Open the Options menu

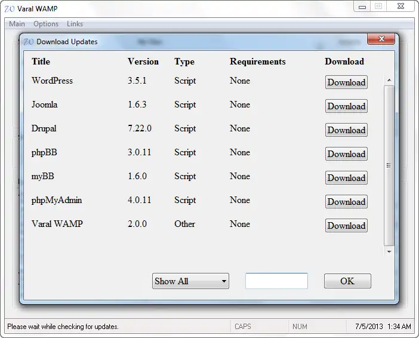click(x=46, y=24)
